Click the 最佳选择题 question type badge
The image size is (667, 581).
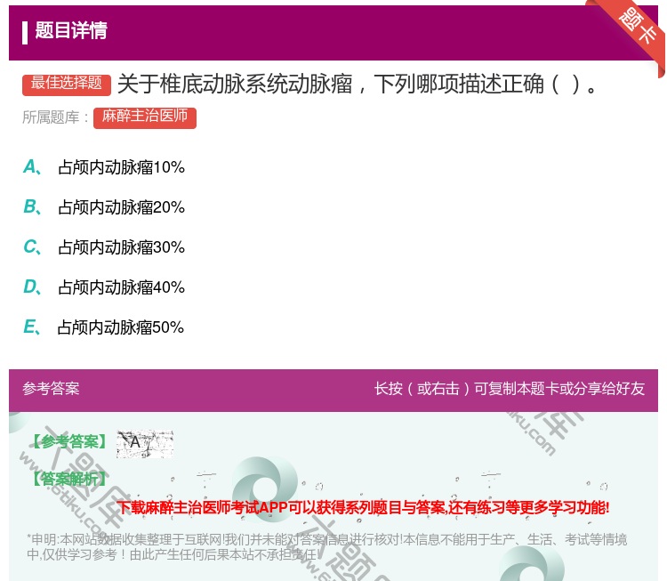point(67,85)
